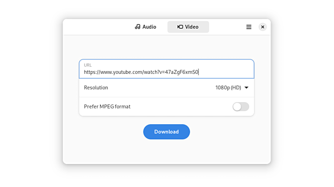
Task: Enable the Prefer MPEG format switch
Action: tap(241, 107)
